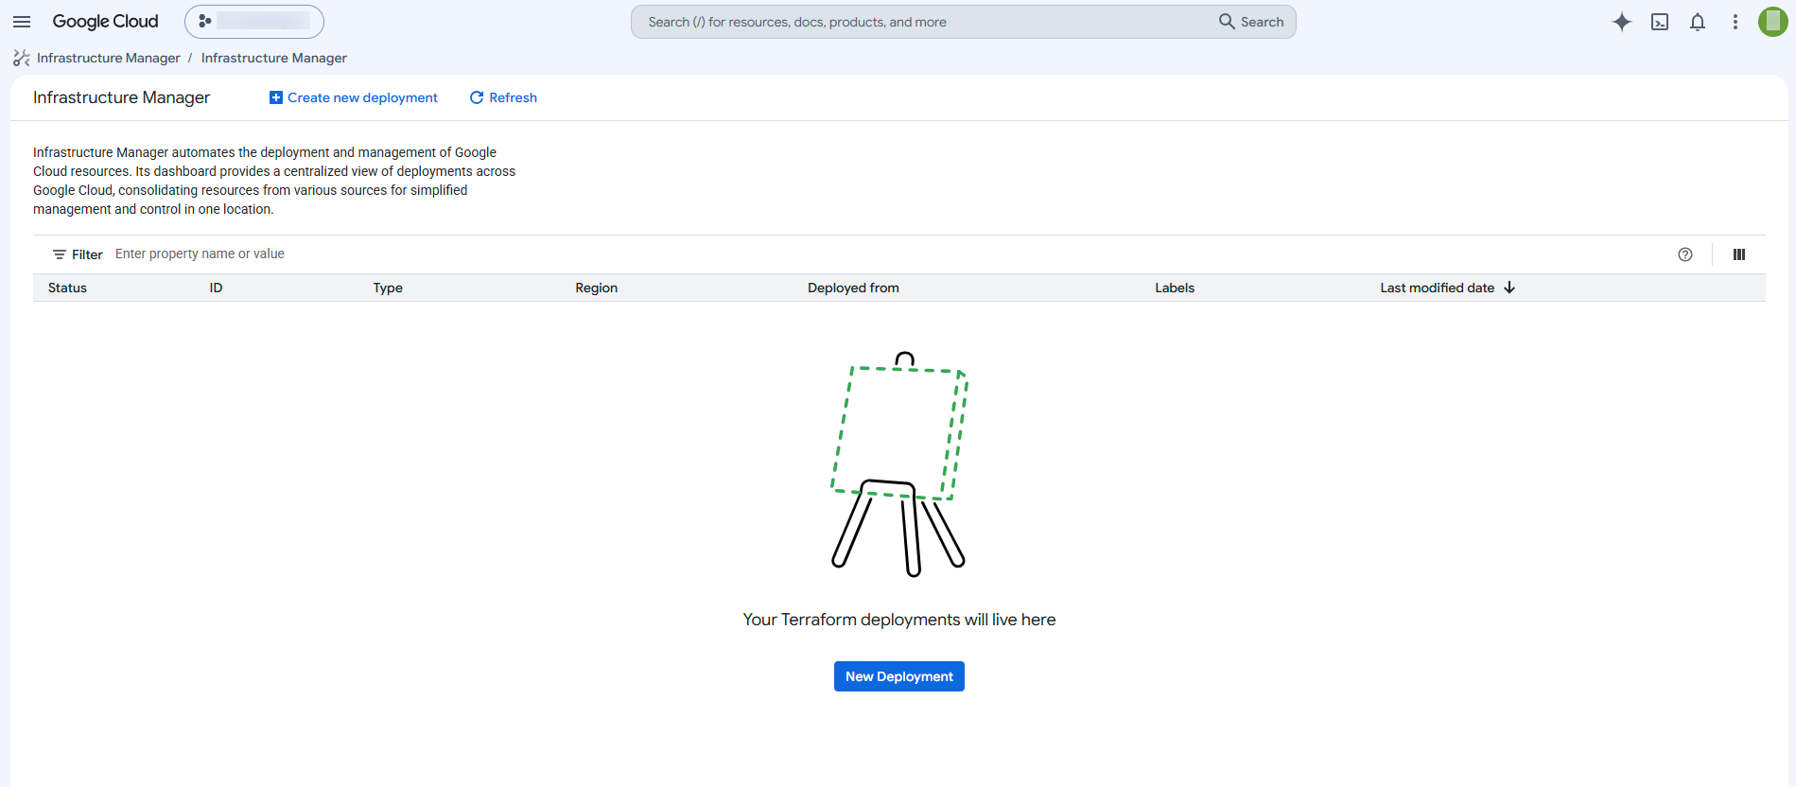
Task: Click the New Deployment button
Action: tap(899, 676)
